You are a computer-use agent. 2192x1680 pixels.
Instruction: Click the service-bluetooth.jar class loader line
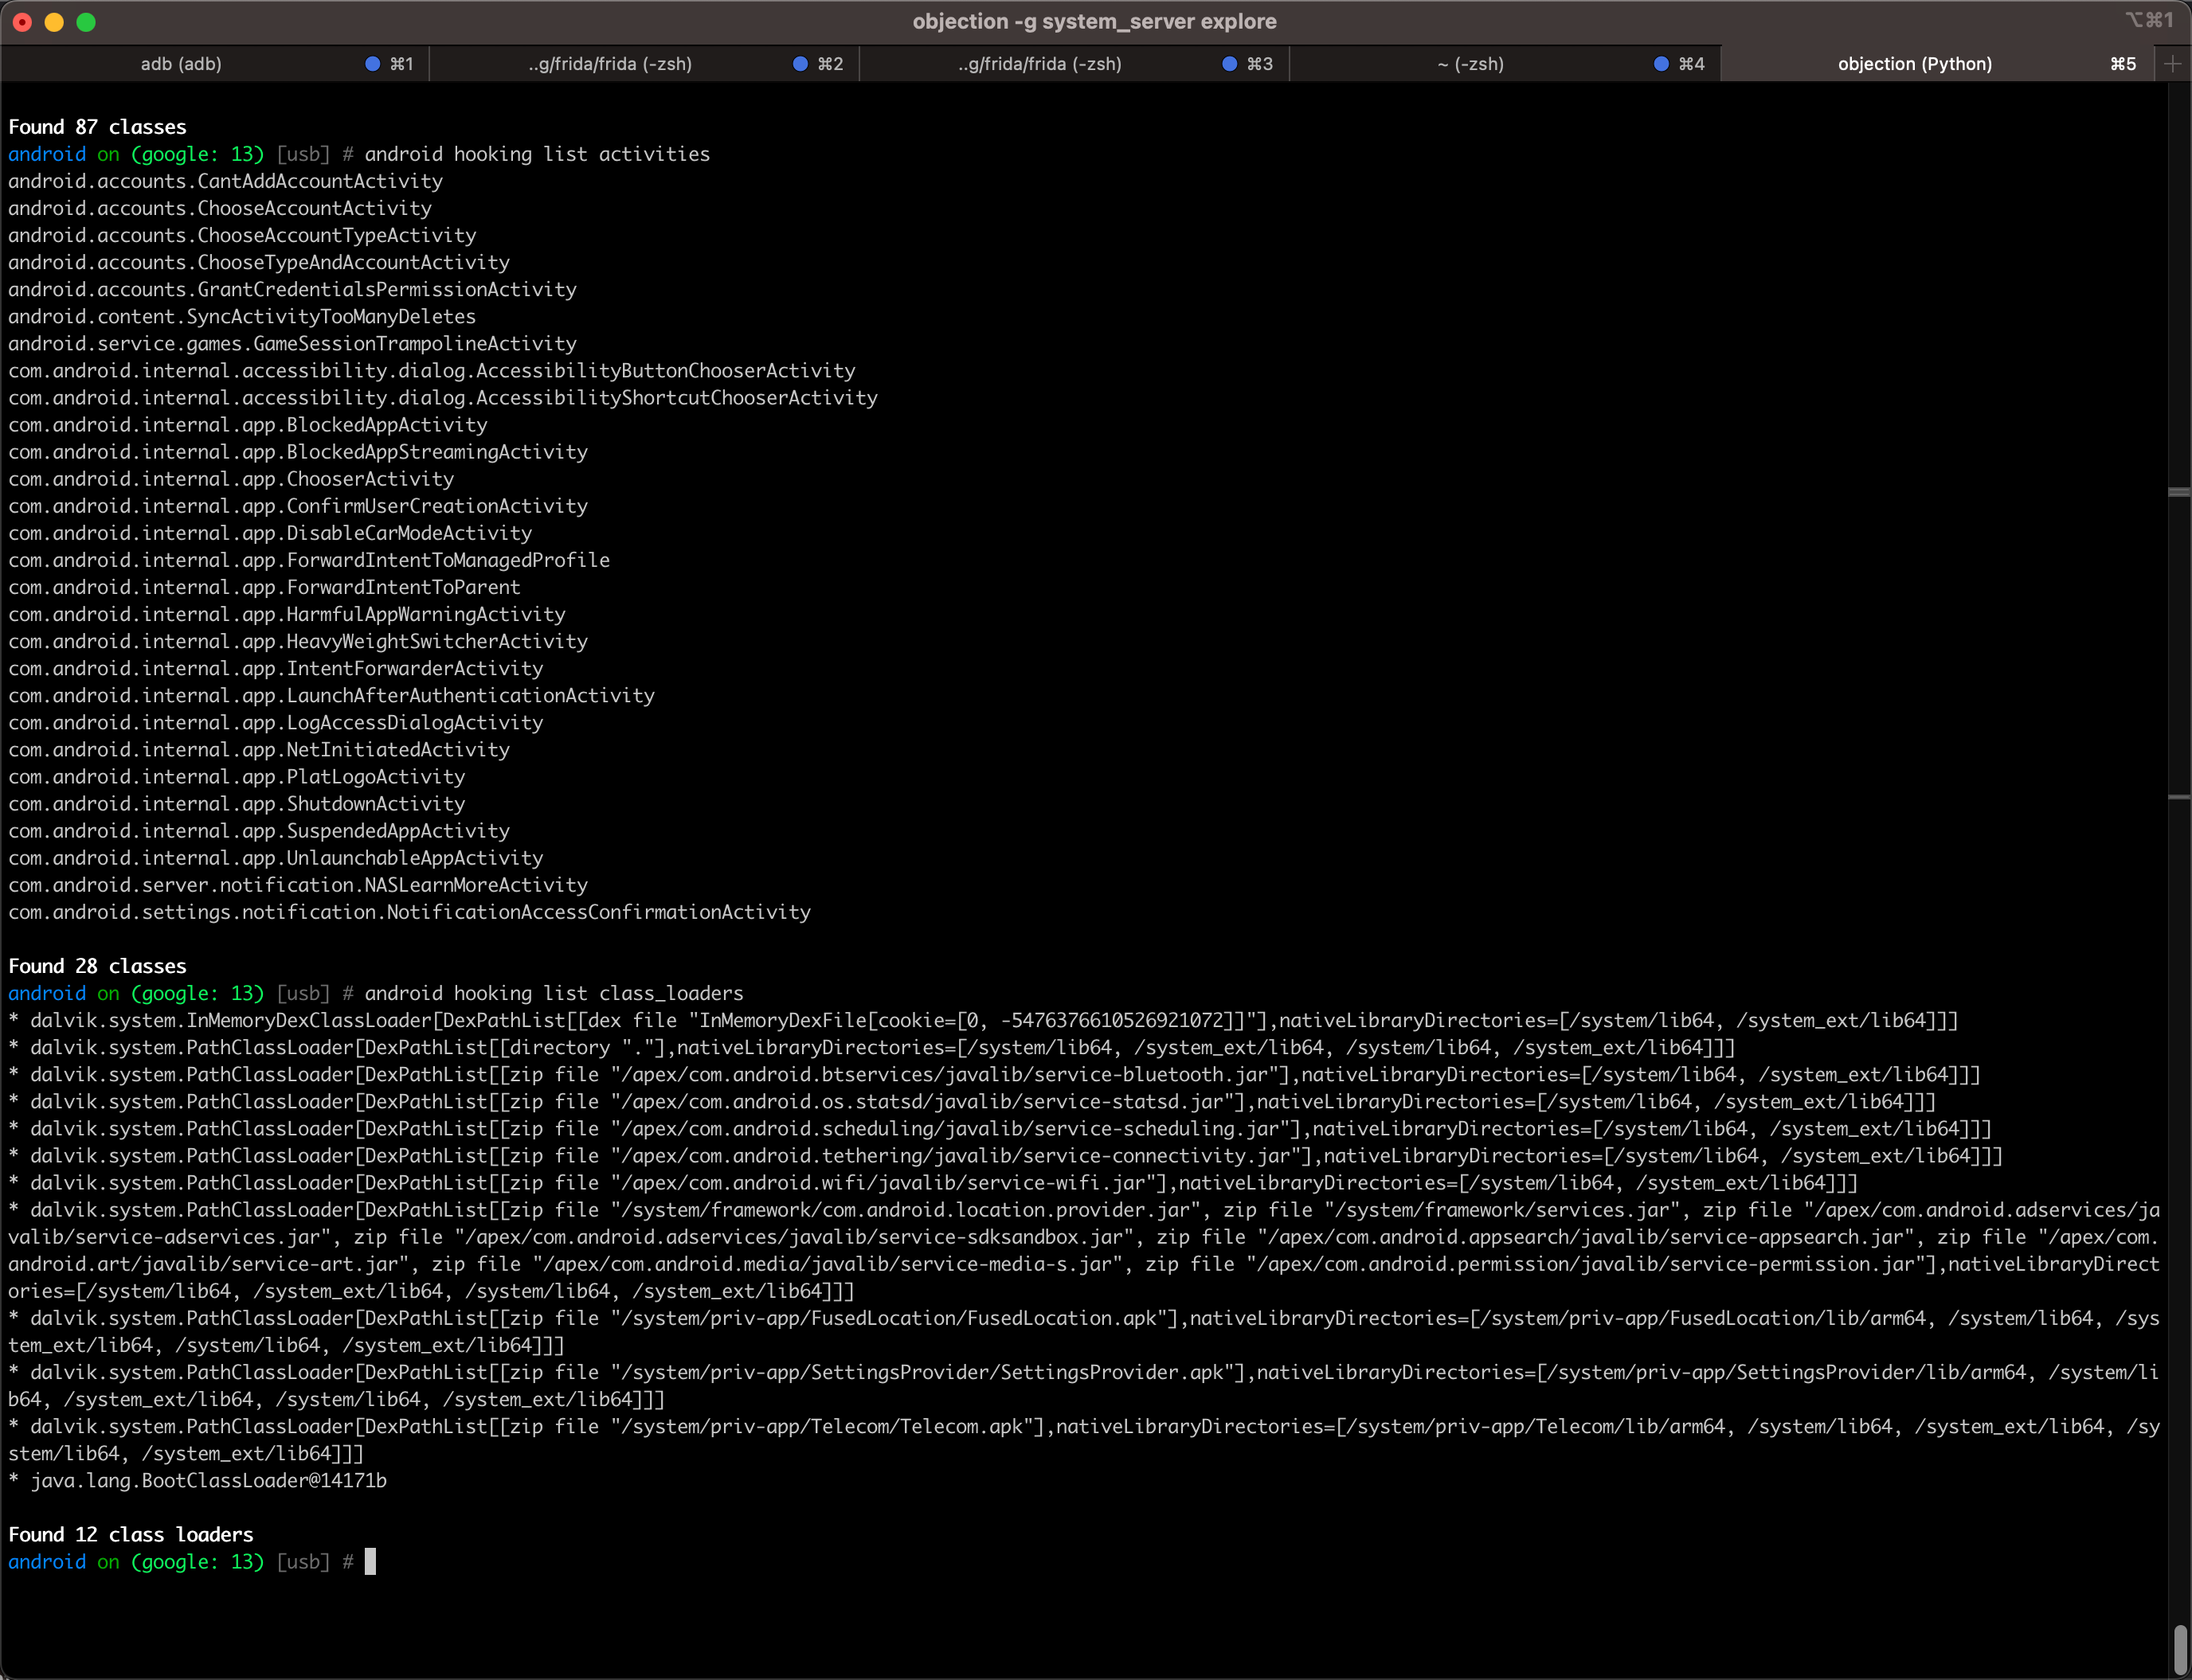[995, 1073]
